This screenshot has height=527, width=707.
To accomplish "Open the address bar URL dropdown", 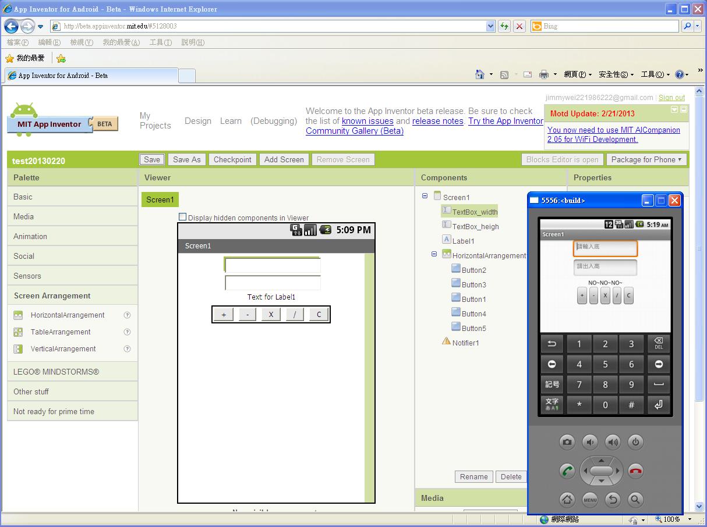I will (x=490, y=26).
